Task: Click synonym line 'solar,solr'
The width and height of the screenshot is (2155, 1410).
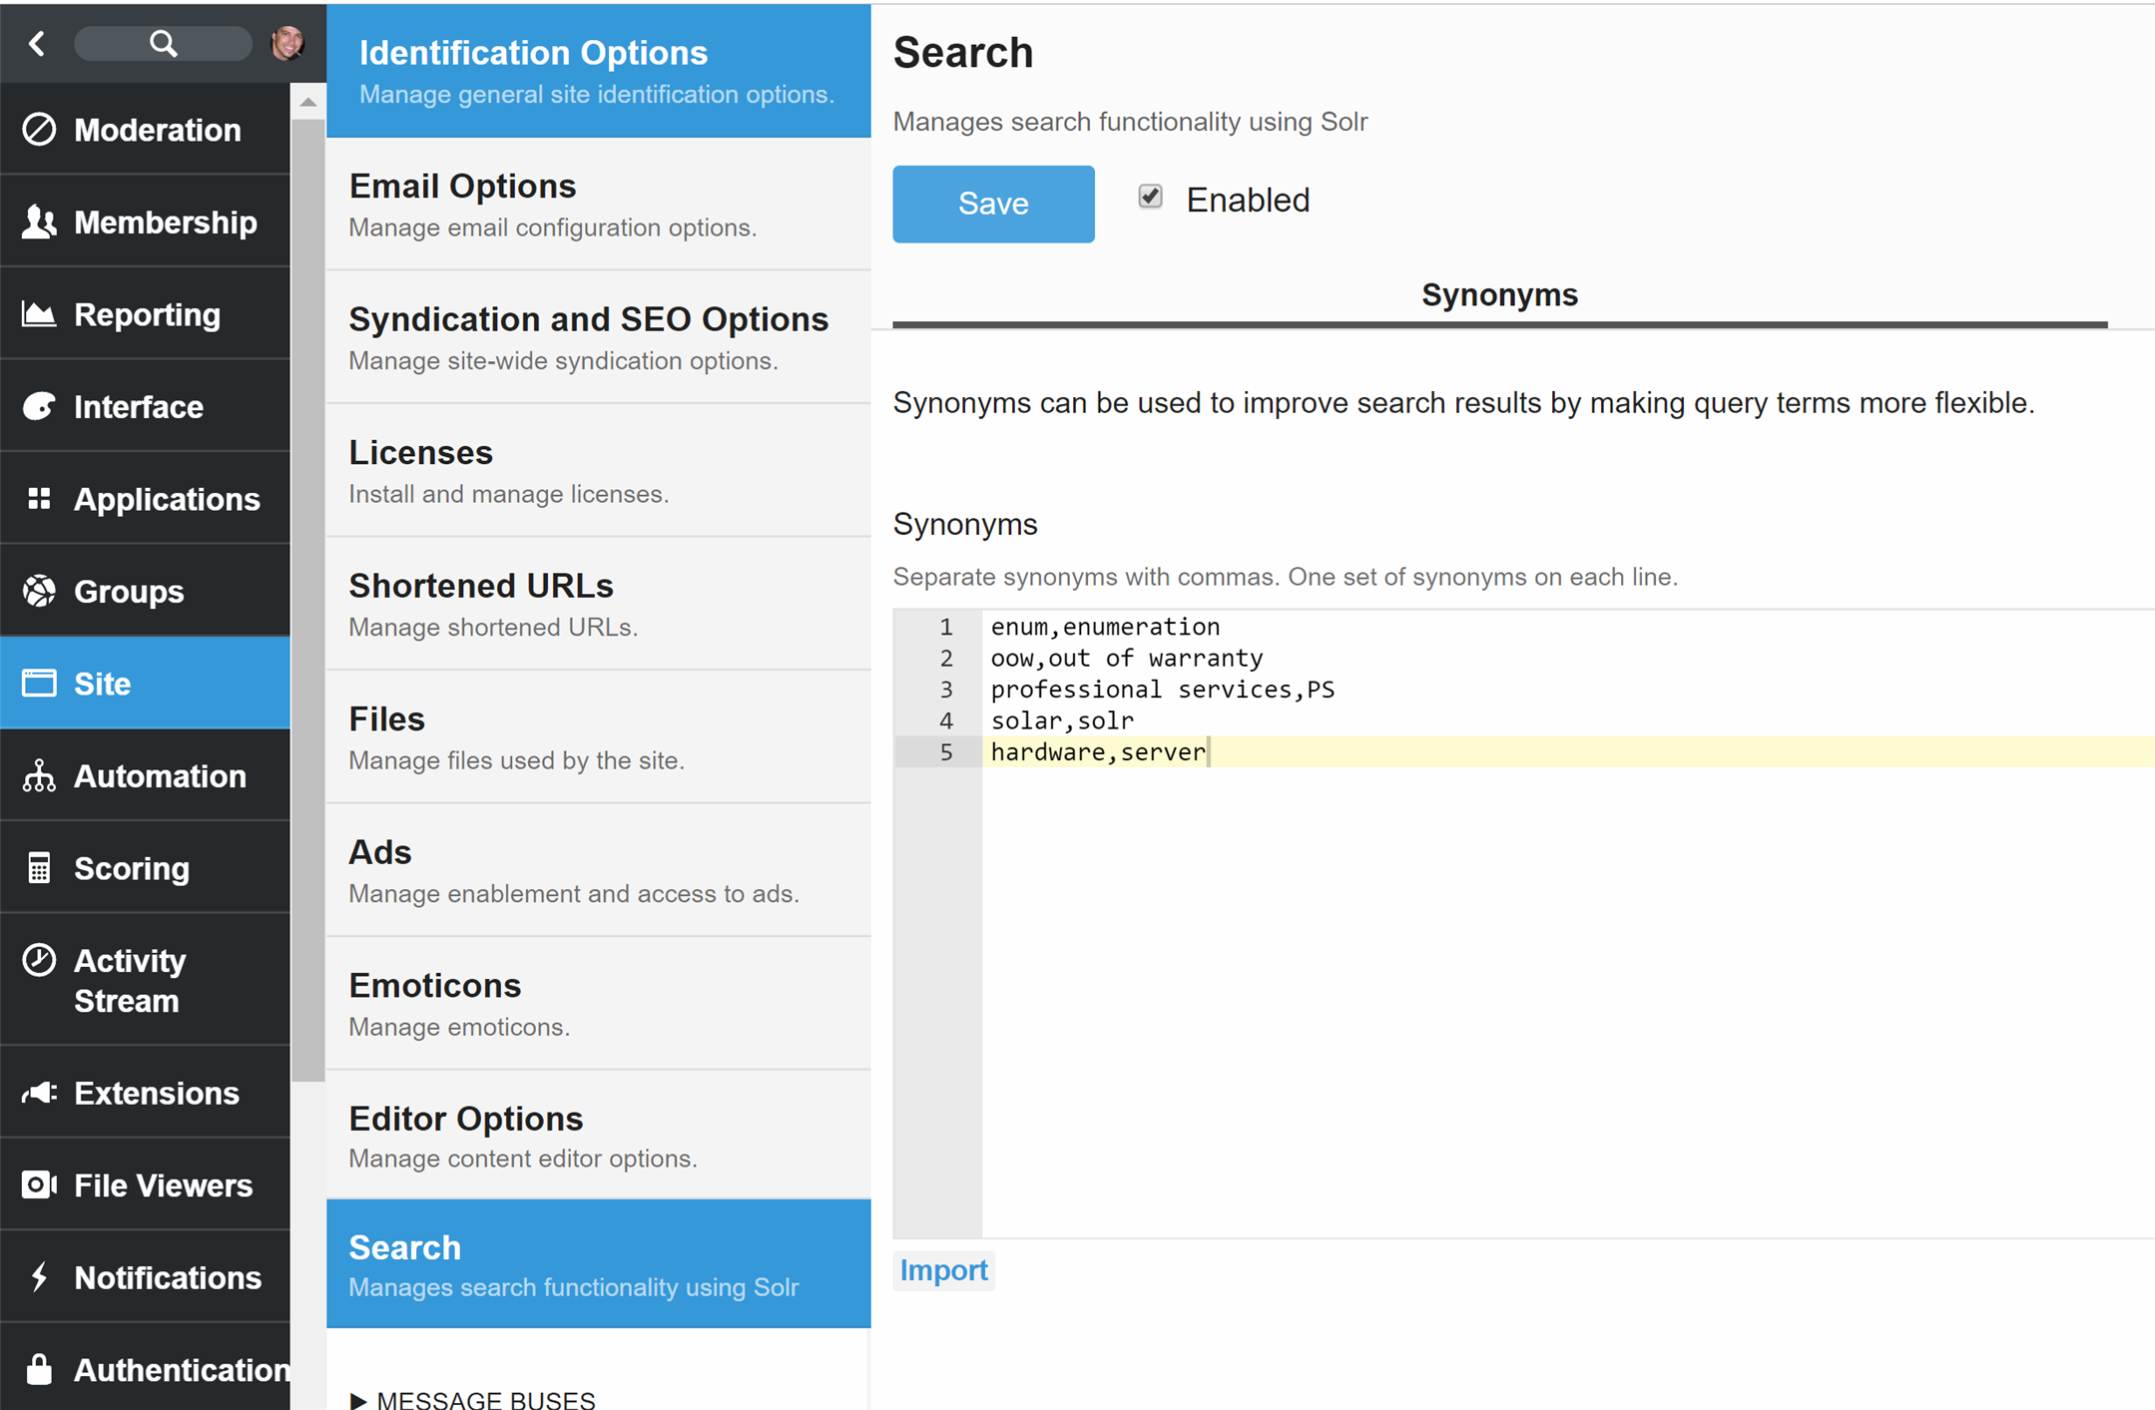Action: 1062,720
